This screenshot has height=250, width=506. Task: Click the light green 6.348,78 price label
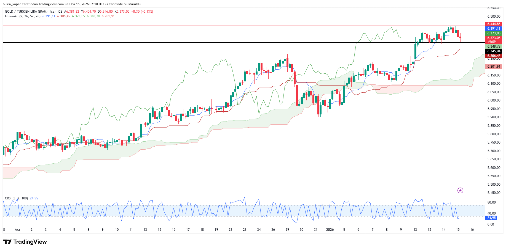point(493,46)
